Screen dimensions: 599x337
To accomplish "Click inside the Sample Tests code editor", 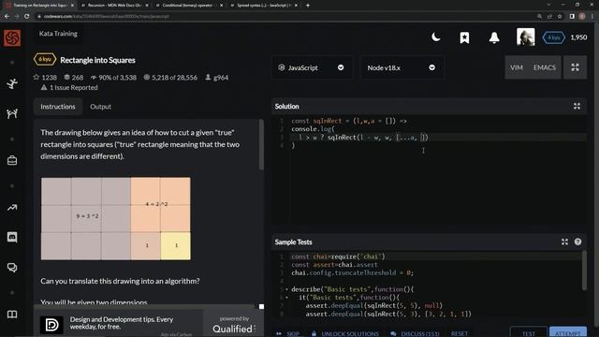I will tap(427, 285).
